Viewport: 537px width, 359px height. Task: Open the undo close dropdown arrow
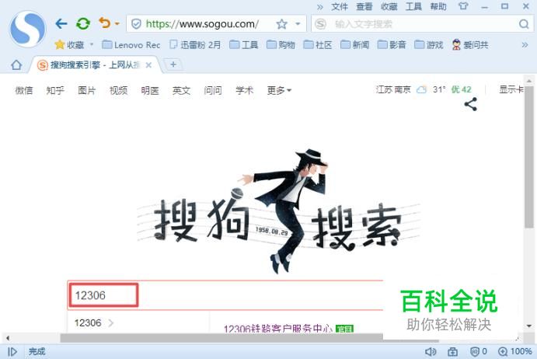point(117,23)
